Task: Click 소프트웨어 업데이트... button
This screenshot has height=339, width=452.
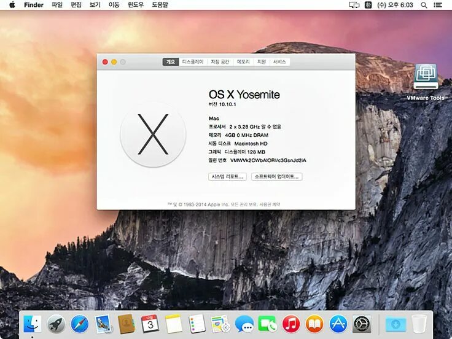Action: [x=277, y=177]
